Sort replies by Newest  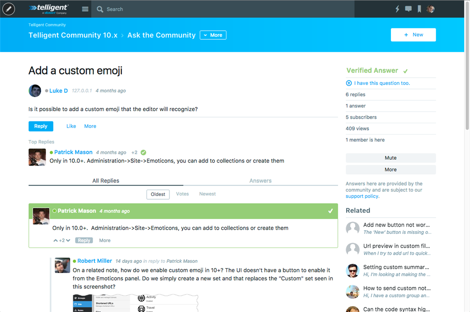coord(207,194)
